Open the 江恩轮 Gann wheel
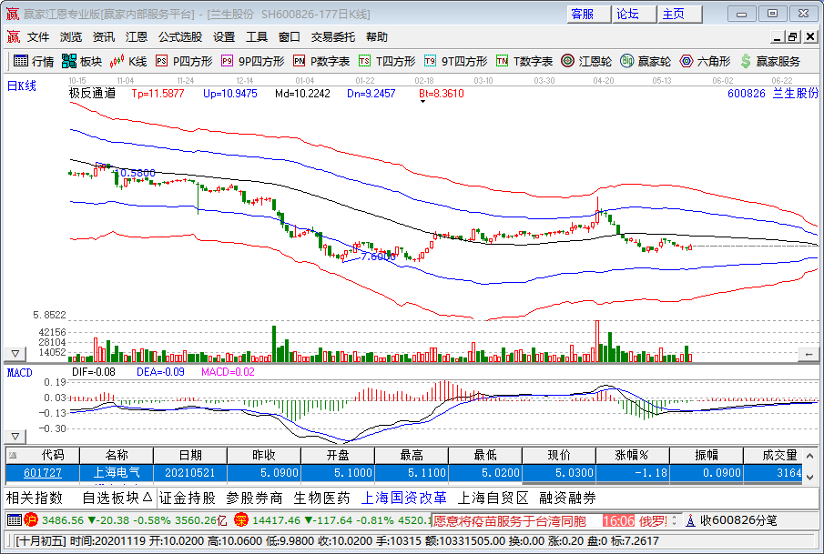The image size is (824, 554). point(586,62)
